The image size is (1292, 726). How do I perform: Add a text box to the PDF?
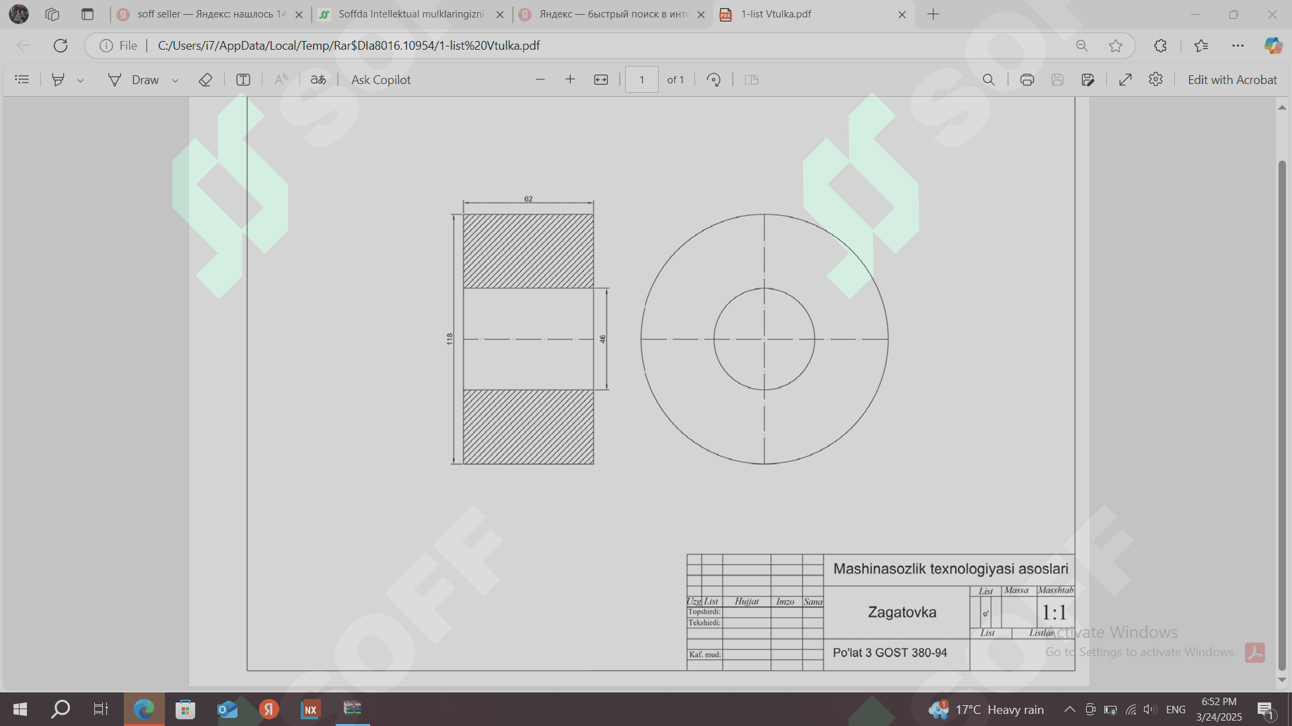[x=243, y=79]
